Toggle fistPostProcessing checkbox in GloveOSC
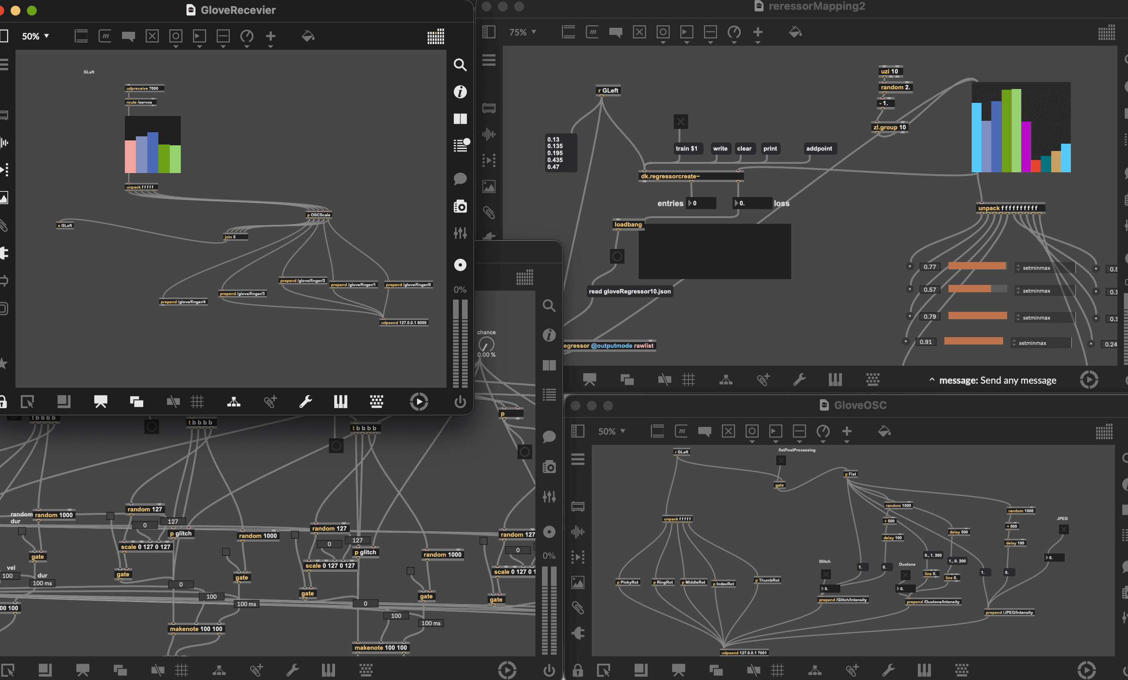Image resolution: width=1128 pixels, height=680 pixels. coord(781,460)
